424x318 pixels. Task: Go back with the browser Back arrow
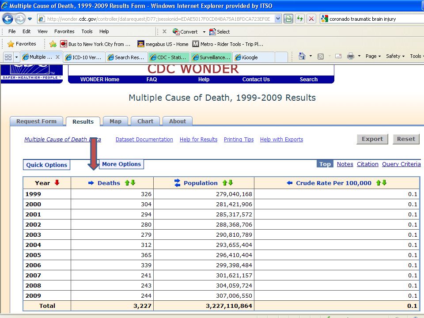point(8,19)
